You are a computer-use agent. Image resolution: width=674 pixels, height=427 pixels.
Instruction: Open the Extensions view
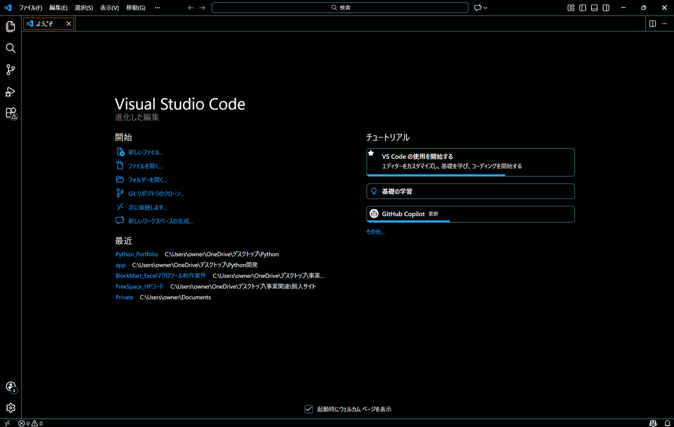[10, 113]
